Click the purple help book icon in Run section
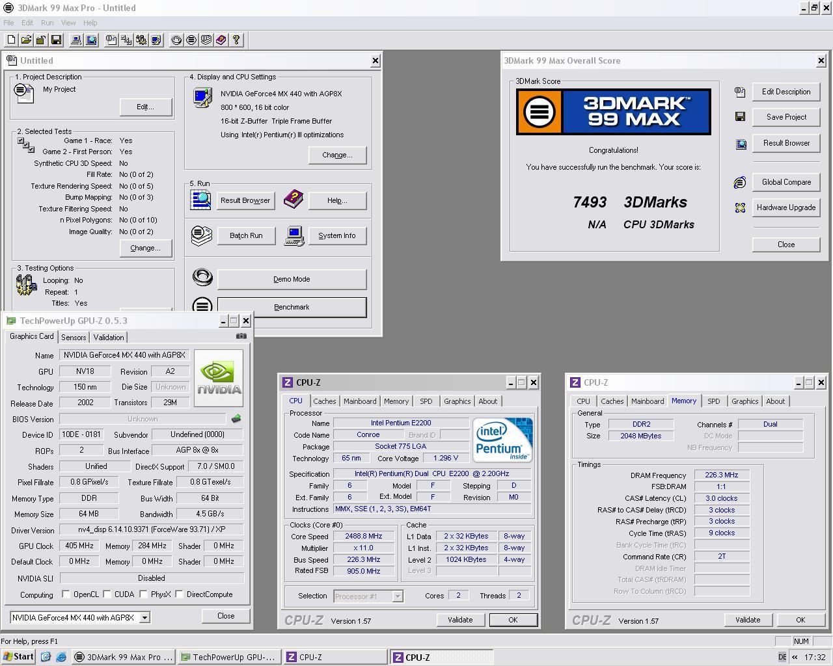The height and width of the screenshot is (666, 833). [294, 200]
